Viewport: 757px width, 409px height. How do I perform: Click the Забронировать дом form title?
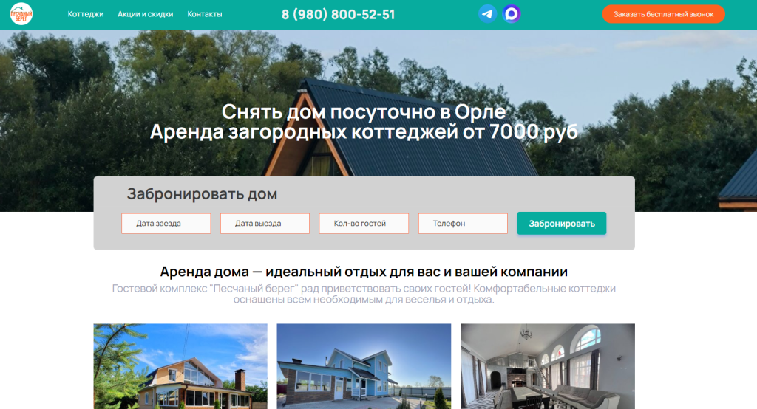pyautogui.click(x=202, y=195)
